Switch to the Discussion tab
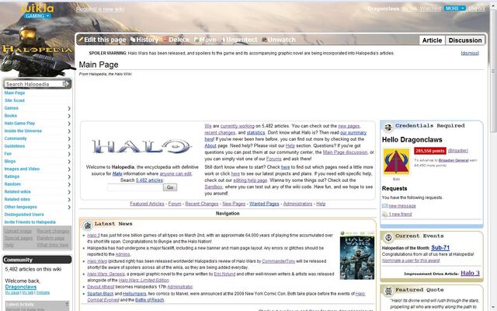This screenshot has width=497, height=311. [465, 40]
